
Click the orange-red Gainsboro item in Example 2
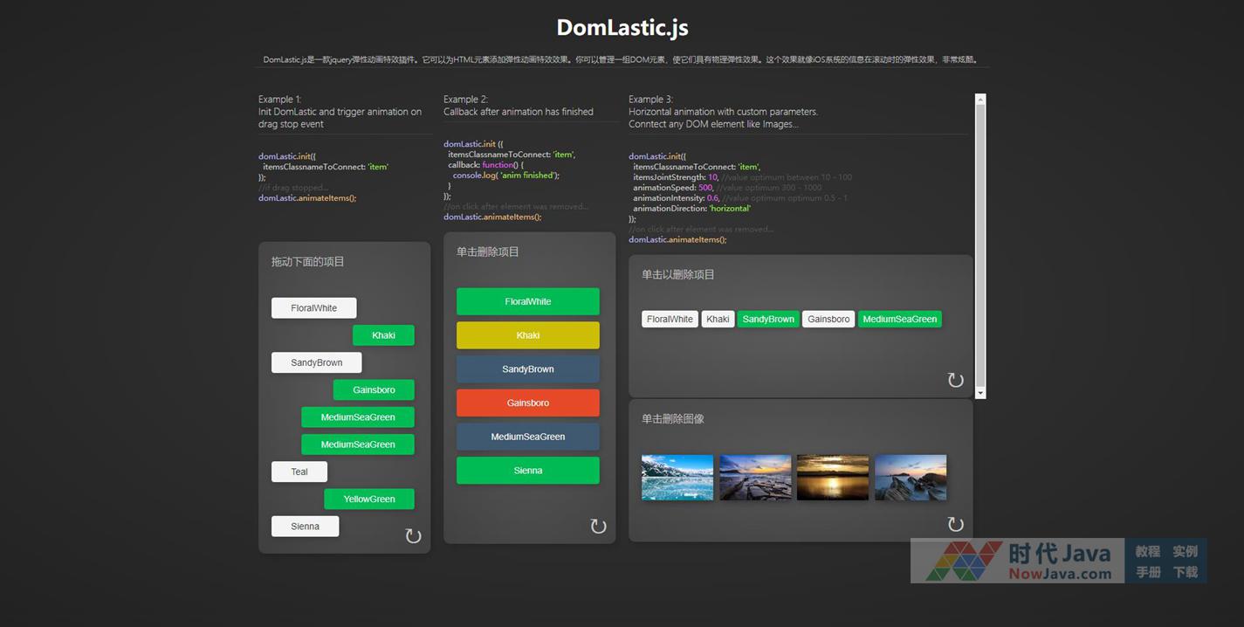click(527, 403)
